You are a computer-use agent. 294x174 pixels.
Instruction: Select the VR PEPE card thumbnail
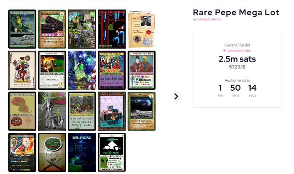pyautogui.click(x=82, y=152)
